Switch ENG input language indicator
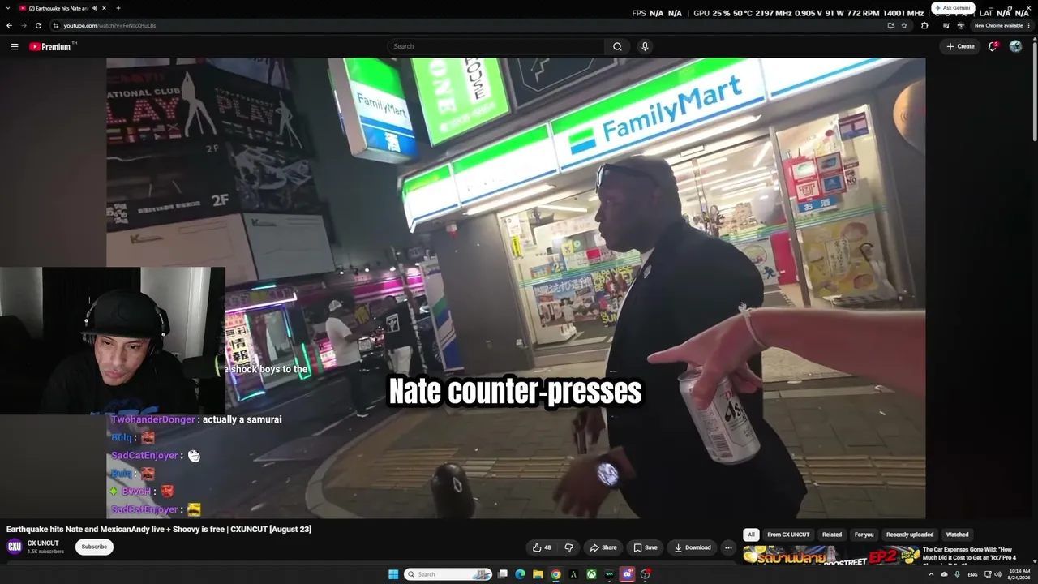Image resolution: width=1038 pixels, height=584 pixels. click(x=972, y=574)
